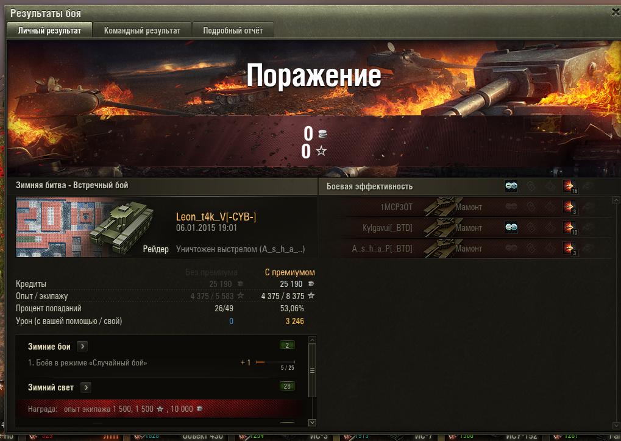Open the Командный результат tab
Viewport: 621px width, 441px height.
point(142,30)
